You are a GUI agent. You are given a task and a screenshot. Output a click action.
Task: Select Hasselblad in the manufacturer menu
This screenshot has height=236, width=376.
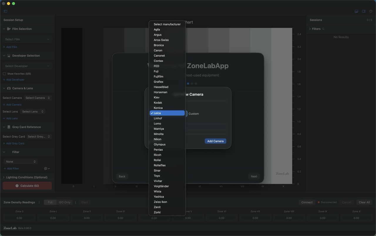(x=167, y=87)
